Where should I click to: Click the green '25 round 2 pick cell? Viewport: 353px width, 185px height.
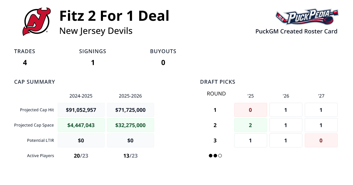(250, 125)
